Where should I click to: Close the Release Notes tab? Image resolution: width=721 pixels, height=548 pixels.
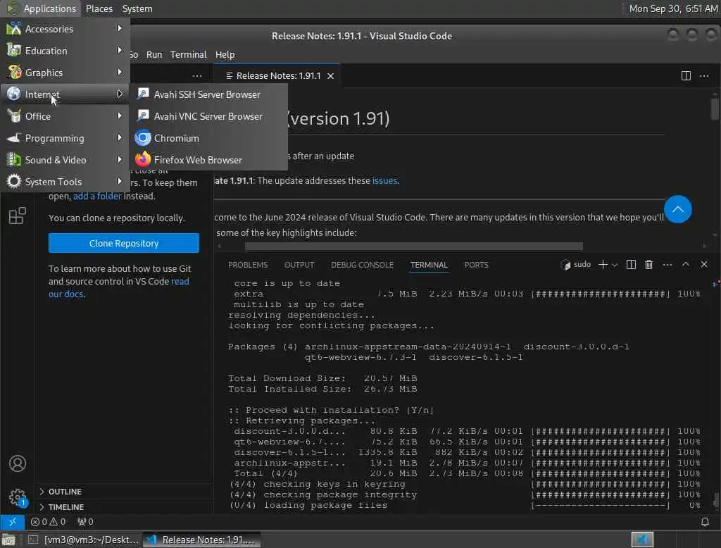(331, 76)
